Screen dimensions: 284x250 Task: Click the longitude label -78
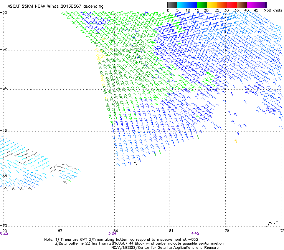click(225, 231)
